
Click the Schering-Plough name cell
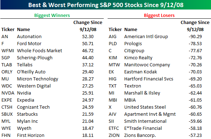pyautogui.click(x=35, y=58)
